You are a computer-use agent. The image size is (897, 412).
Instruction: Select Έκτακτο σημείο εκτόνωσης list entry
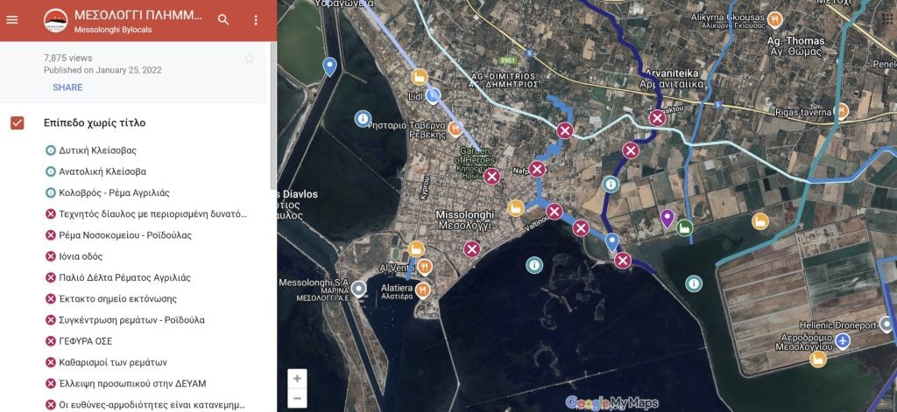[111, 299]
